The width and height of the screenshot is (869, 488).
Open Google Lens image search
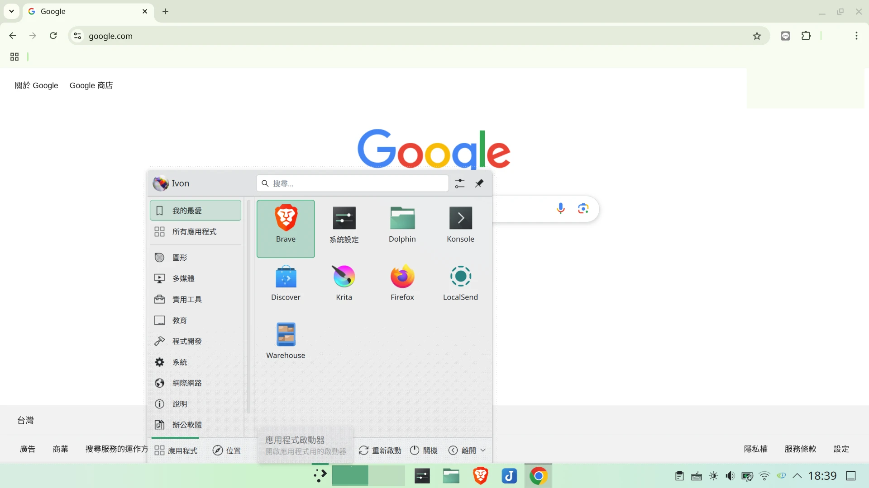coord(583,208)
